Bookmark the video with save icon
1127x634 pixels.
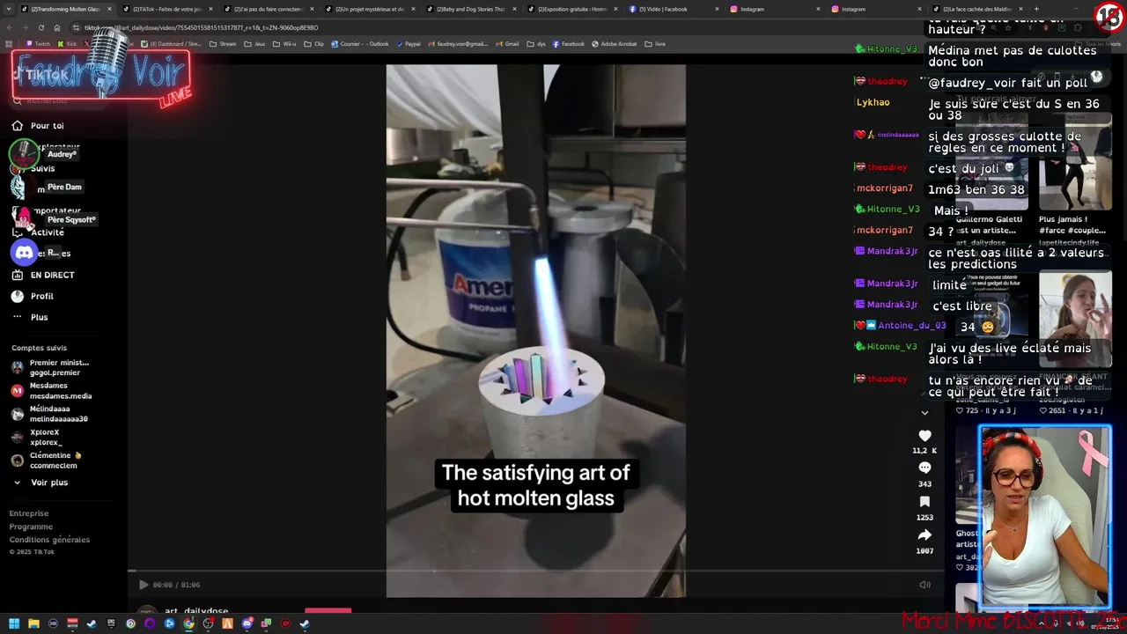(924, 501)
